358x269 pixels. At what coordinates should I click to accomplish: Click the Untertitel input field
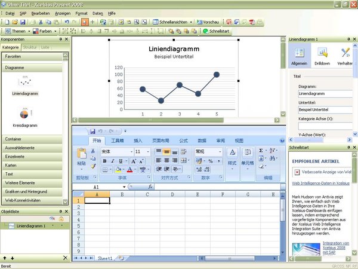pos(325,110)
